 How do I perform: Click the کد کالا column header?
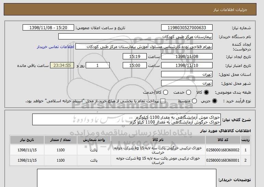tap(223, 140)
